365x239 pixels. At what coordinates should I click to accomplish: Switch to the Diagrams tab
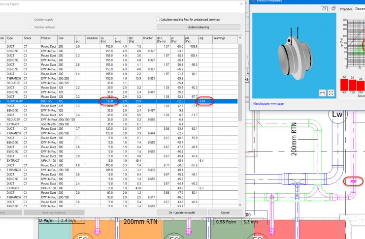pyautogui.click(x=360, y=9)
